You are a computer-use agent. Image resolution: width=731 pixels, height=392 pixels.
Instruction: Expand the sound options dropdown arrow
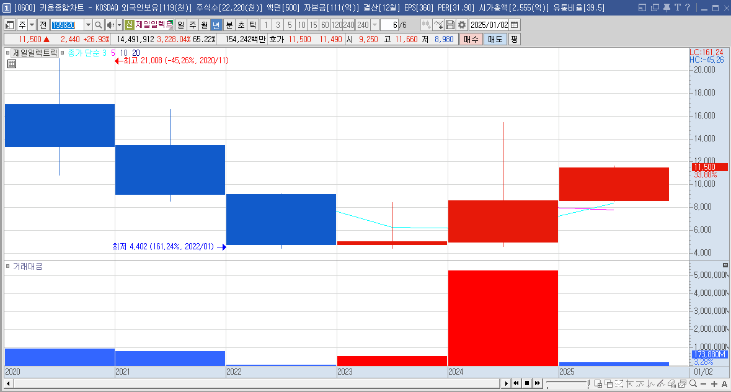pos(119,25)
